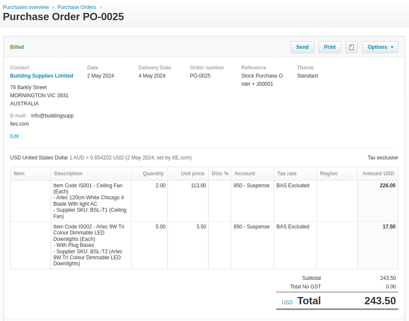
Task: Click the Unit price column header
Action: 192,174
